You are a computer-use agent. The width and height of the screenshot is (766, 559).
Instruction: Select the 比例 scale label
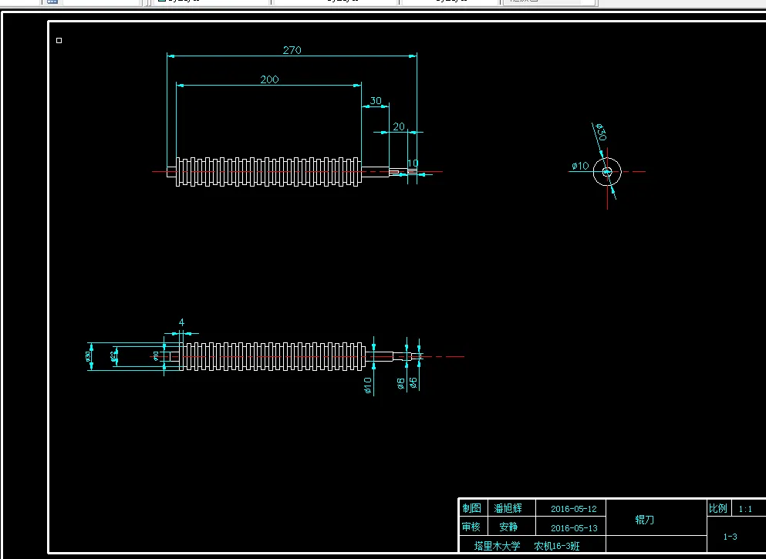[718, 508]
